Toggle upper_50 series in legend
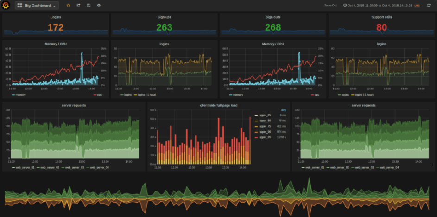The width and height of the screenshot is (437, 217). (x=265, y=121)
